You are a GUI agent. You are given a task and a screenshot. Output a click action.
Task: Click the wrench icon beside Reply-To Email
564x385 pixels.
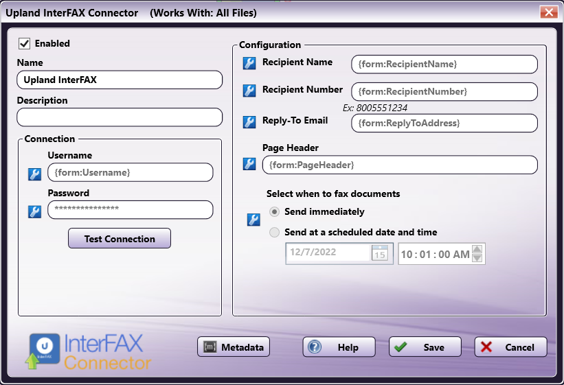(x=249, y=122)
